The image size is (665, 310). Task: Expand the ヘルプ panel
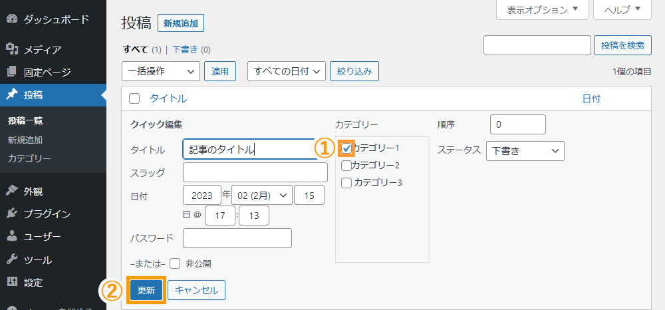622,10
